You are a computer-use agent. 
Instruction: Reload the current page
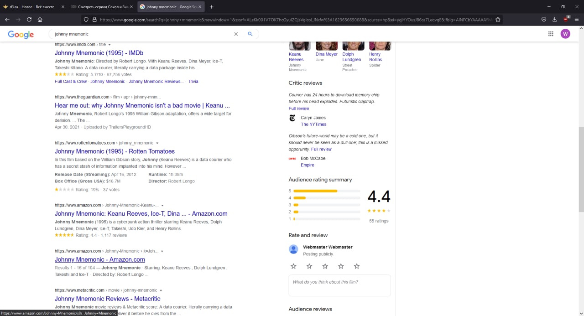click(29, 20)
